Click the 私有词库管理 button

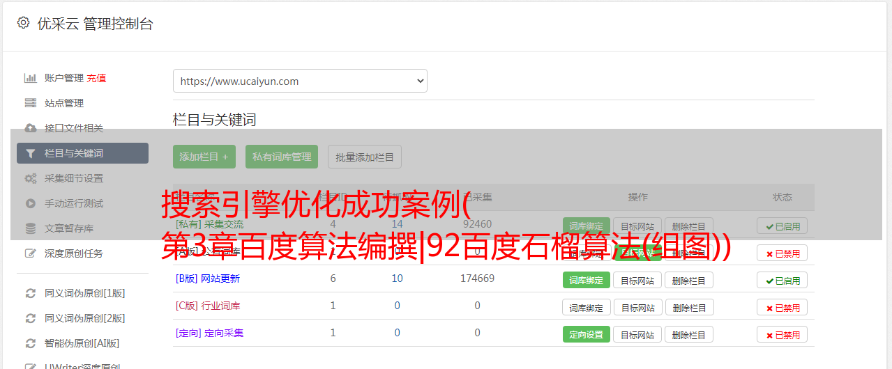coord(282,157)
